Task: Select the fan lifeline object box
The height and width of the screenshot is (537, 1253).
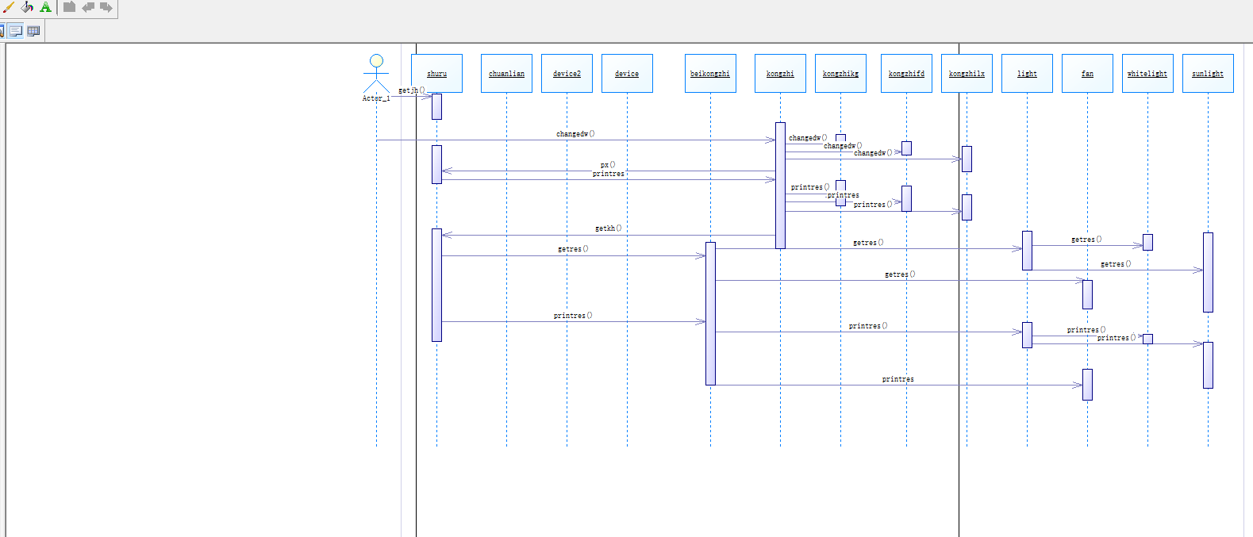Action: (x=1087, y=73)
